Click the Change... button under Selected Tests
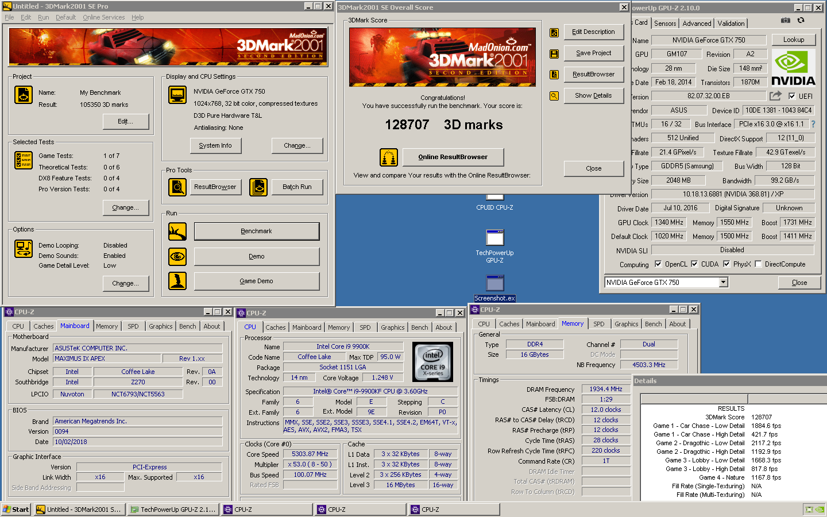The width and height of the screenshot is (827, 517). [x=126, y=207]
